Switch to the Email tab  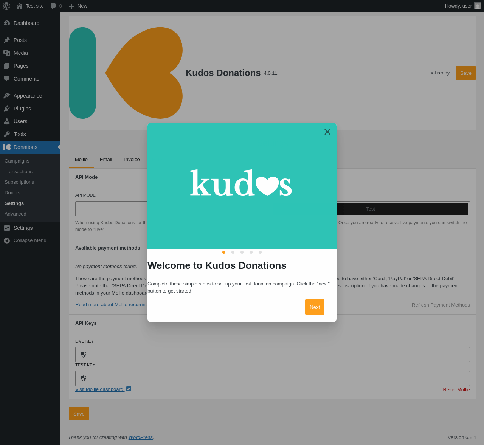106,160
